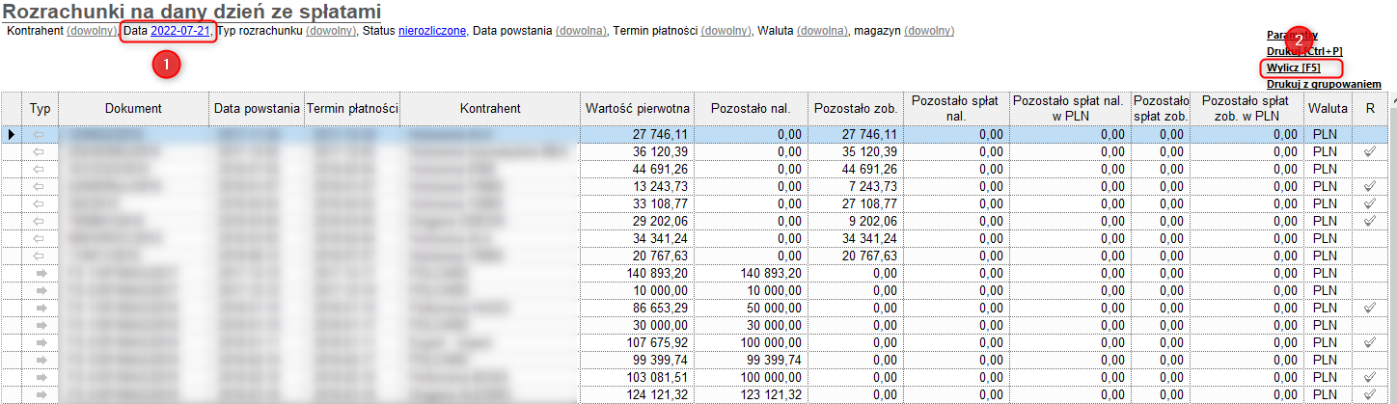Click the left arrow type icon in the 34 341,24 row
Image resolution: width=1397 pixels, height=404 pixels.
click(x=40, y=238)
